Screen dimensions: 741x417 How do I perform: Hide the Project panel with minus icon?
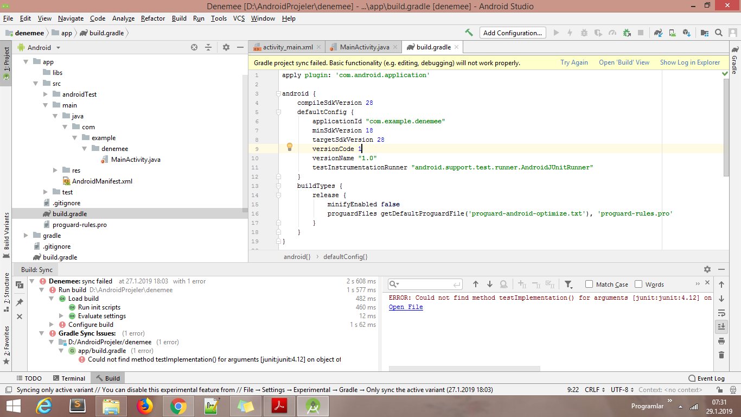tap(240, 48)
